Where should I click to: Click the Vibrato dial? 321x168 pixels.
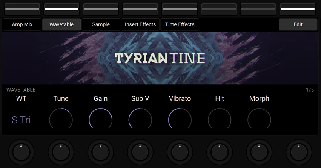pos(180,119)
